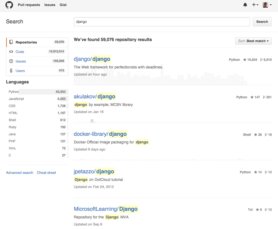The width and height of the screenshot is (278, 229).
Task: Click the 150,209 Issues count badge
Action: click(x=59, y=61)
